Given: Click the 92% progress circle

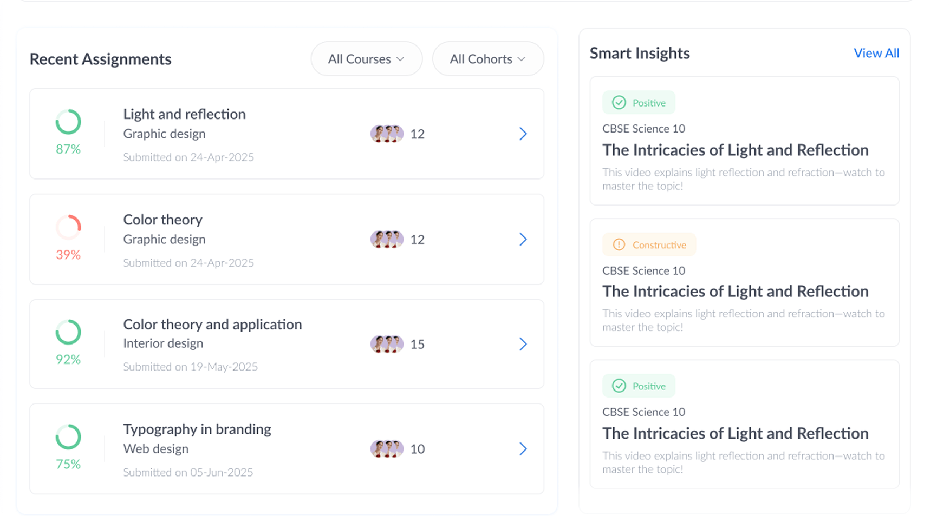Looking at the screenshot, I should pos(68,332).
